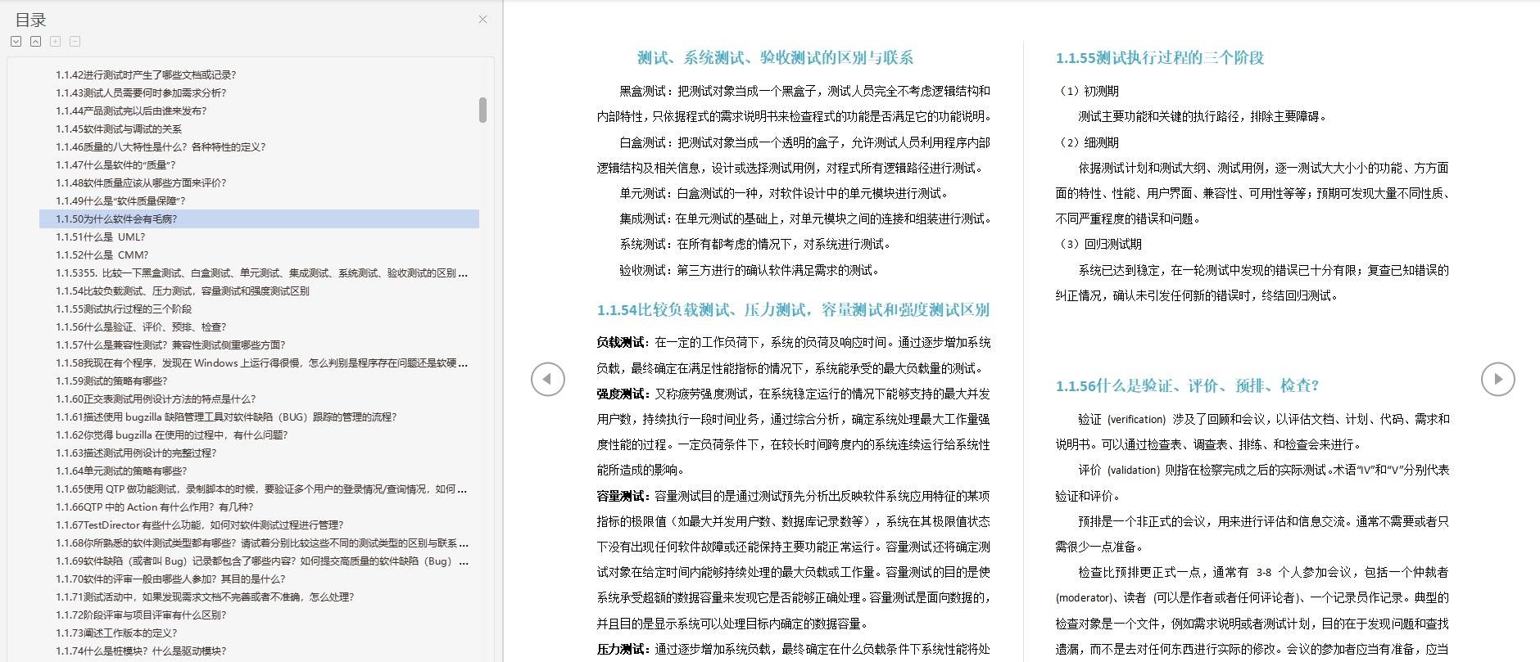Open outline entry 1.1.67TestDirector 有些什么功能
This screenshot has height=662, width=1540.
(200, 525)
